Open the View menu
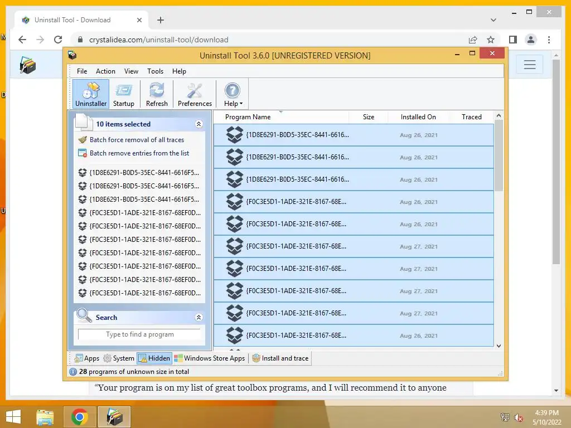The image size is (571, 428). pos(131,71)
